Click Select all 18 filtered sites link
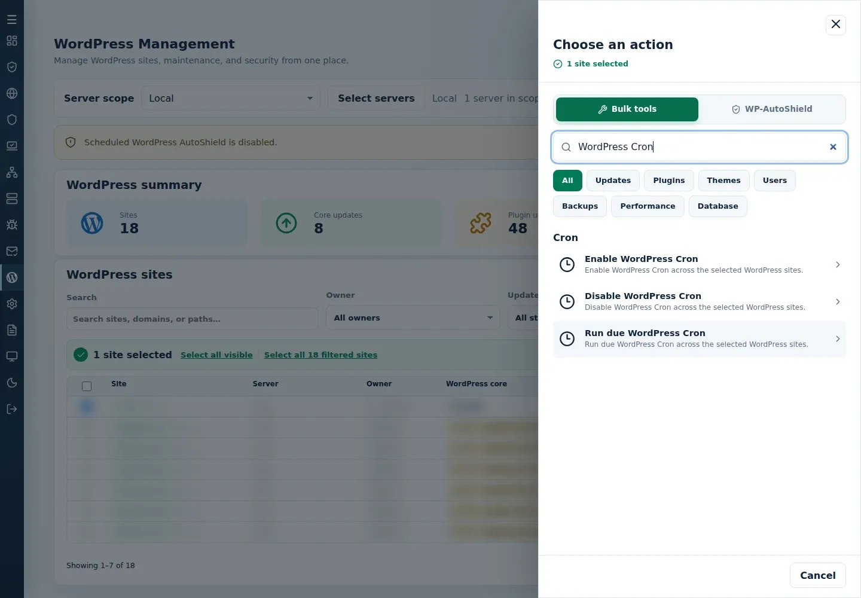861x598 pixels. click(320, 355)
